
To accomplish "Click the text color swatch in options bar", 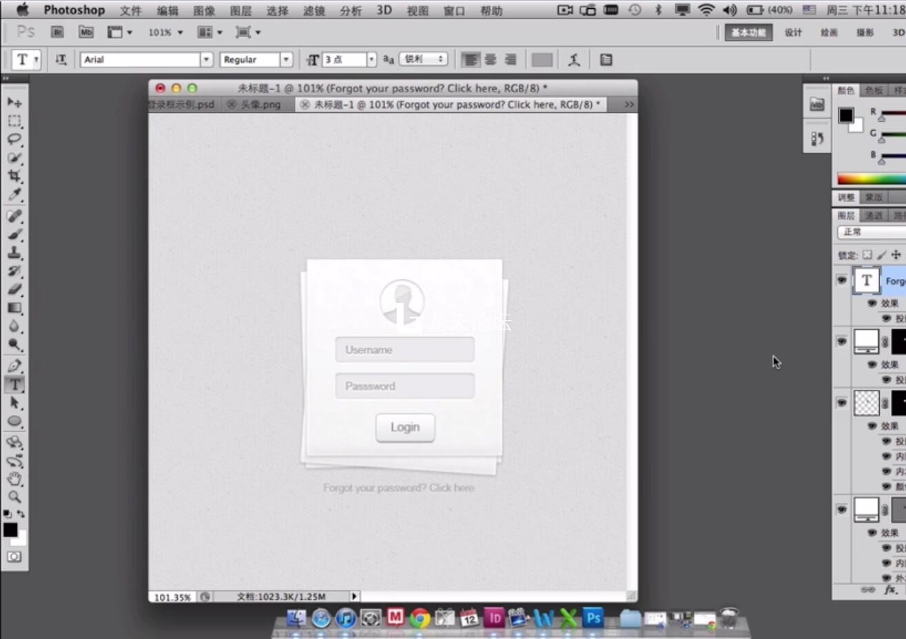I will coord(542,60).
